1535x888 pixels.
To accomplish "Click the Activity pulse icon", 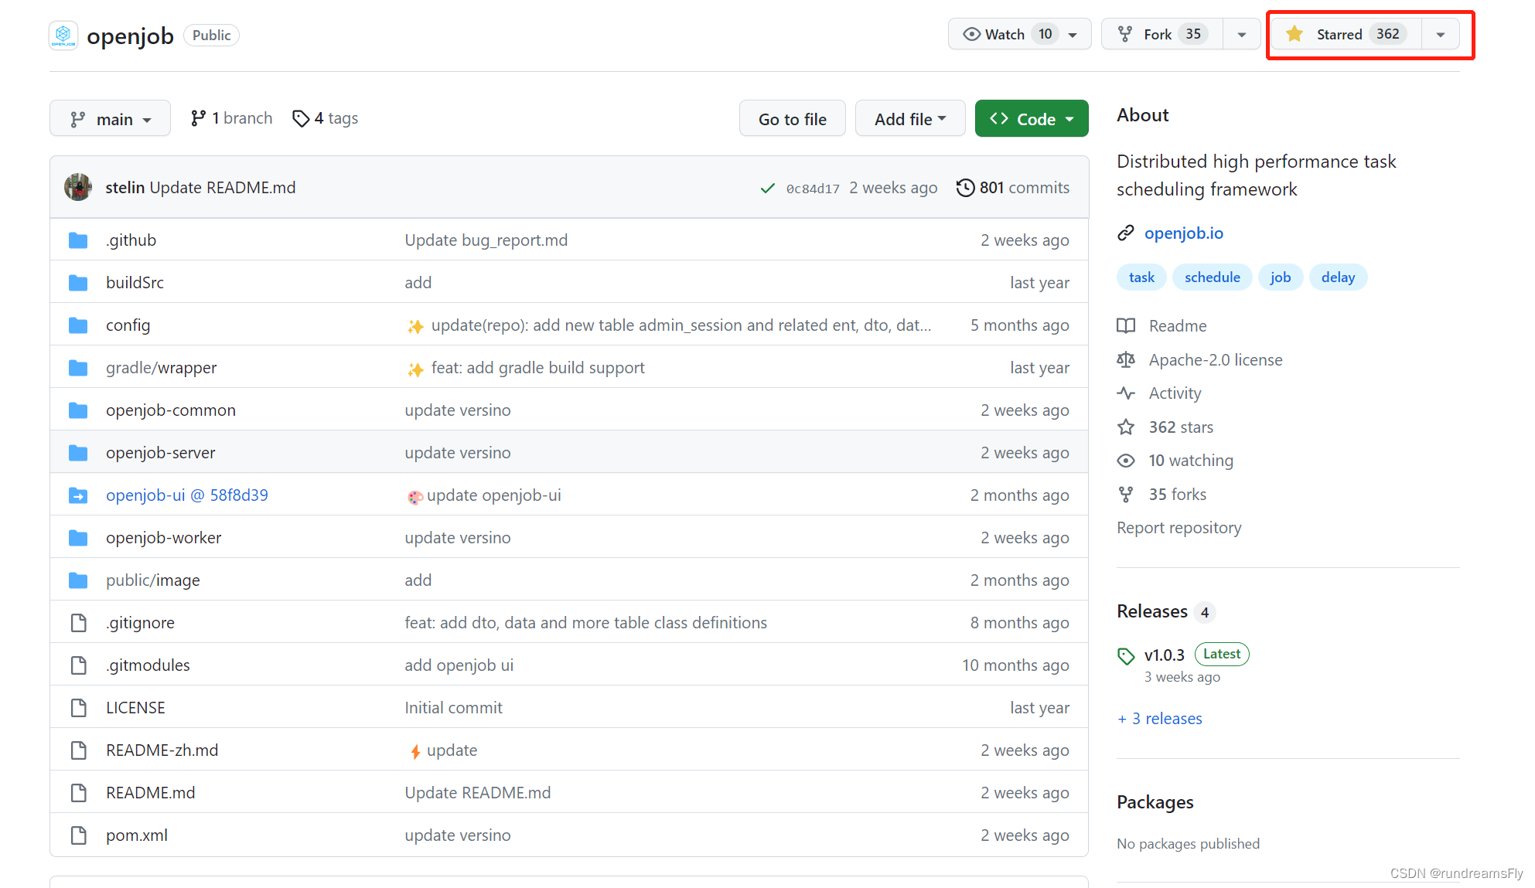I will click(x=1126, y=393).
